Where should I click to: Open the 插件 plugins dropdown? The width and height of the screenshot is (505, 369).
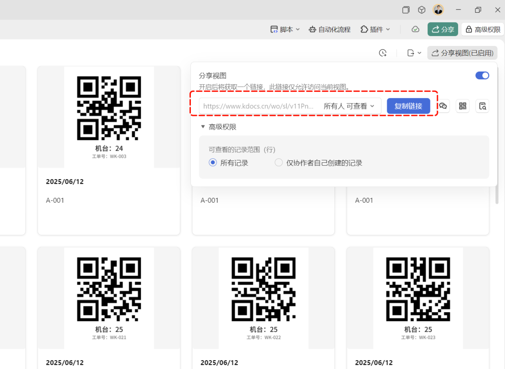click(x=375, y=29)
